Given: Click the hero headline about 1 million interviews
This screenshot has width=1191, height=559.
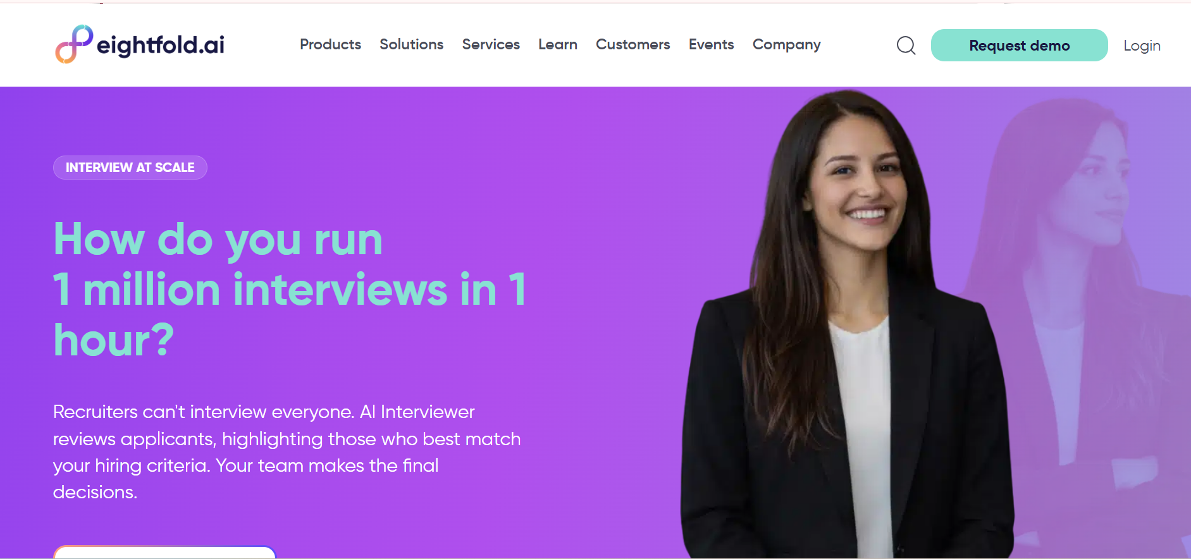Looking at the screenshot, I should (290, 289).
